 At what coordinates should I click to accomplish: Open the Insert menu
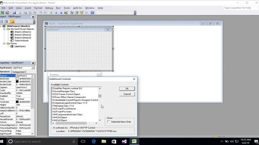[x=28, y=8]
